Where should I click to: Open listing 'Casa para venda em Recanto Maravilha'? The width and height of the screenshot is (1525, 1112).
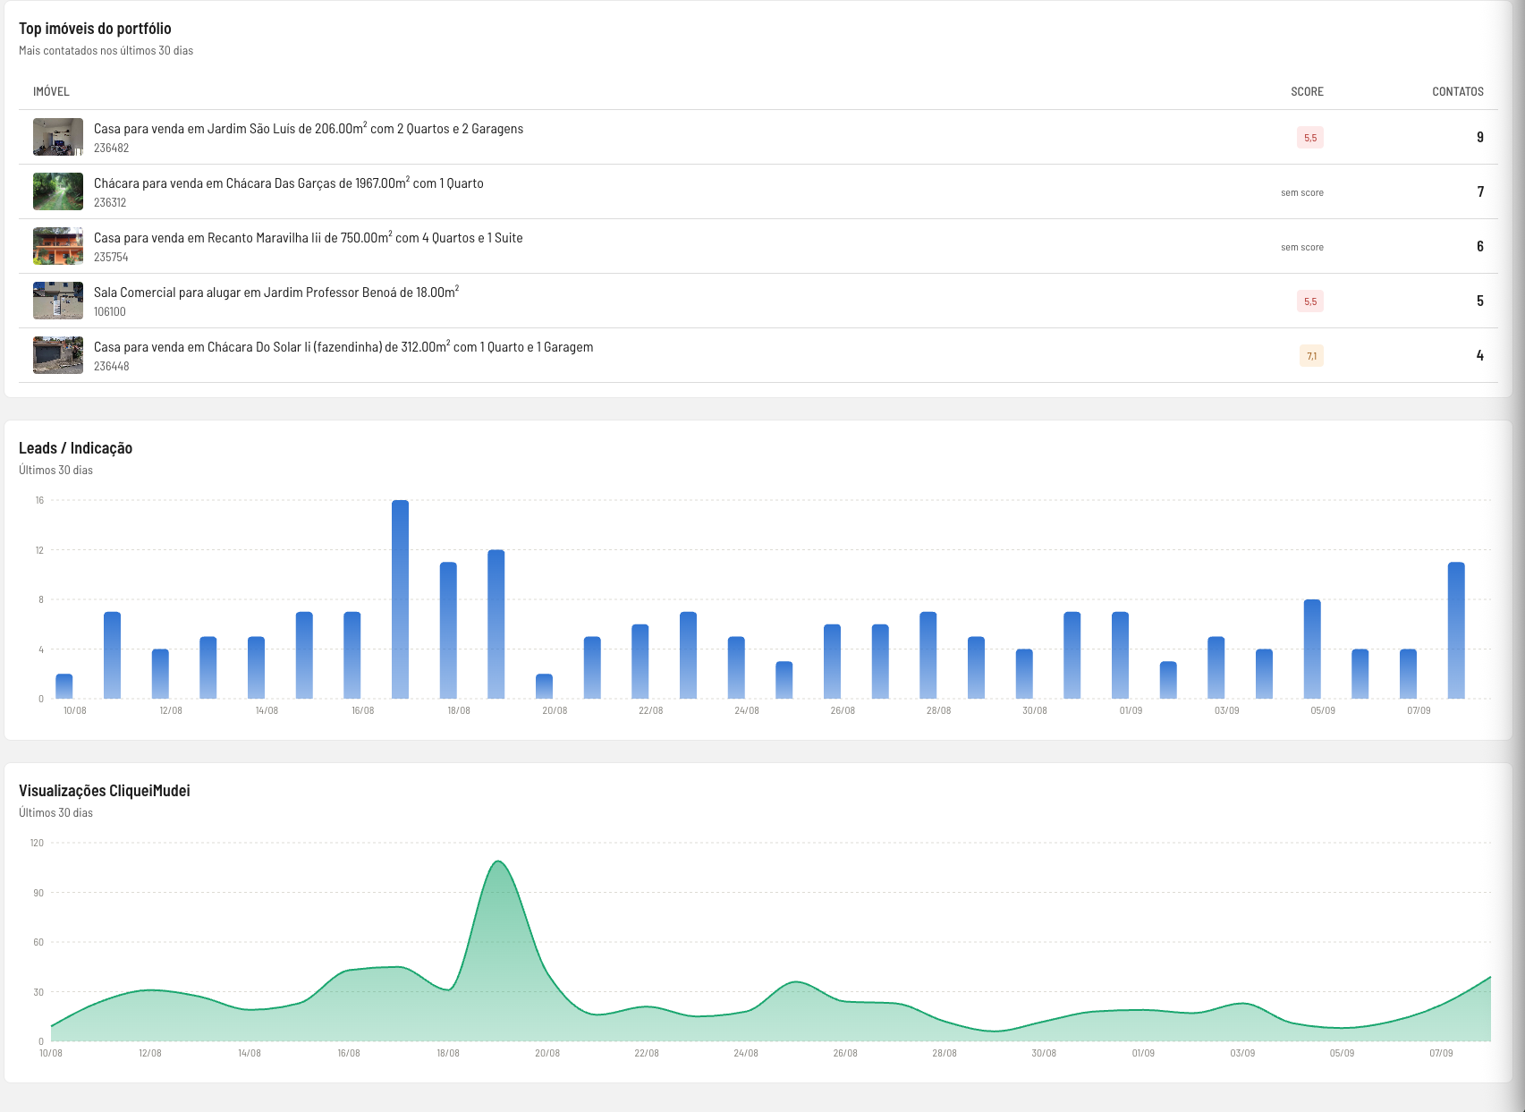[309, 238]
